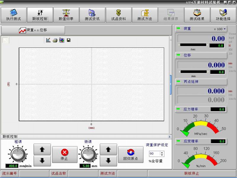Click the 荷重v.s.位移 graph button
The height and width of the screenshot is (178, 237).
(x=33, y=30)
